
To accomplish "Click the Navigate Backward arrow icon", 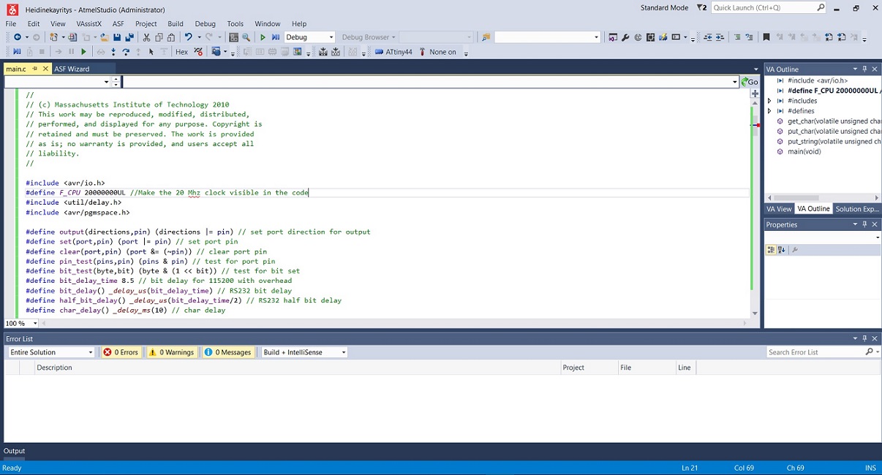I will point(18,37).
